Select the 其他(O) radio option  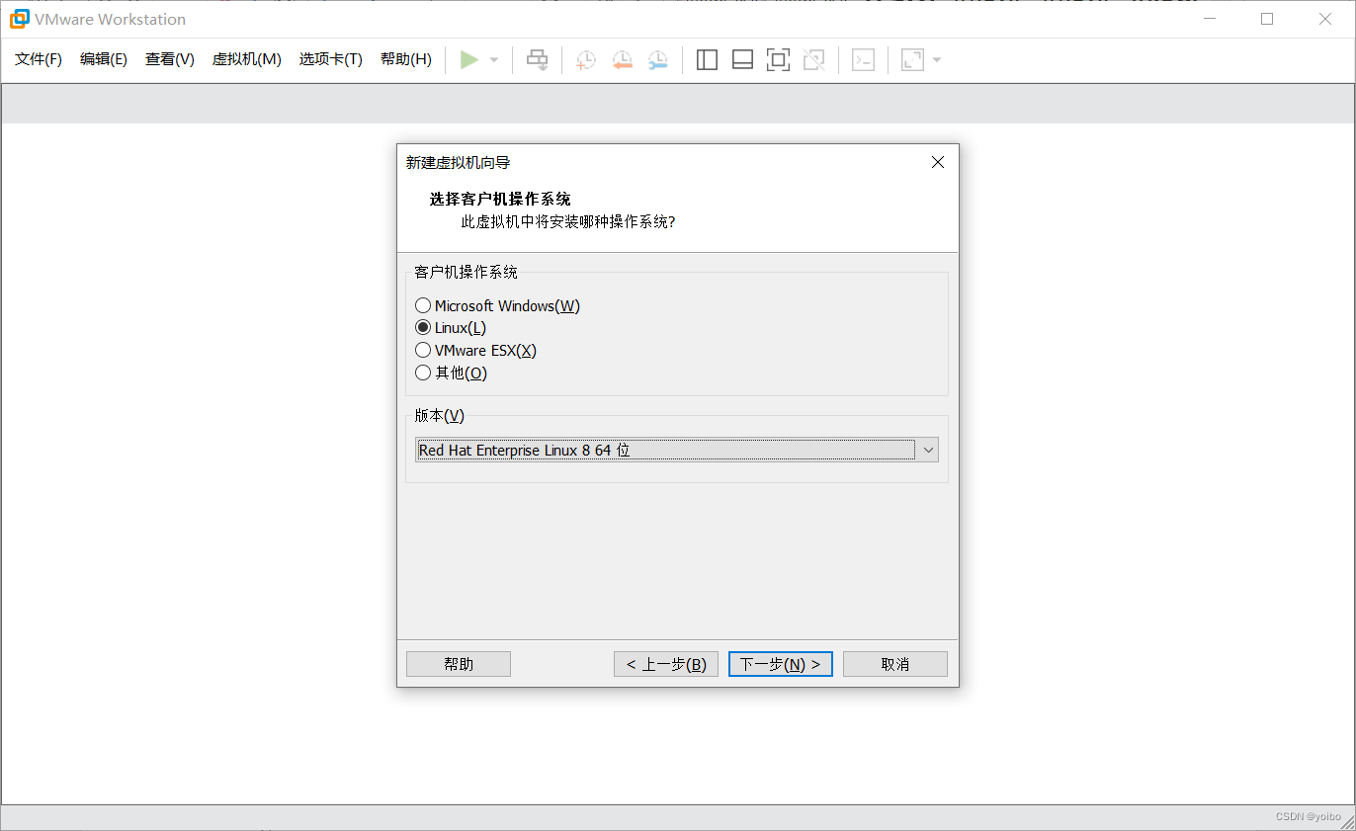[x=452, y=373]
